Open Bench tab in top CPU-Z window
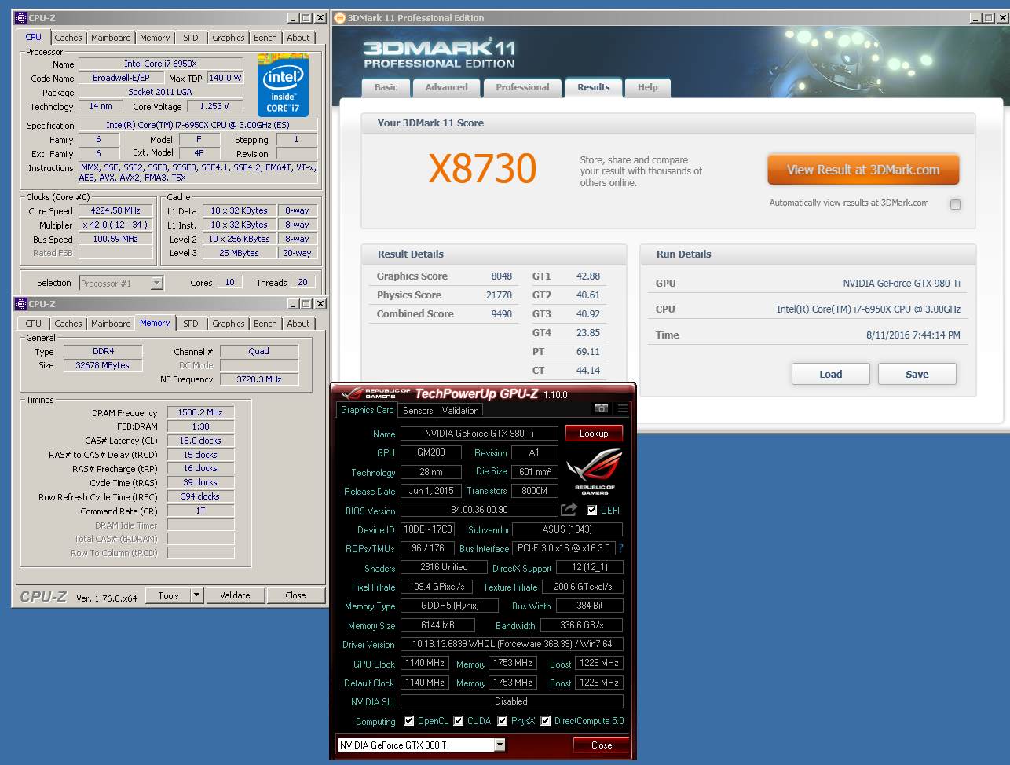The height and width of the screenshot is (765, 1010). click(265, 38)
